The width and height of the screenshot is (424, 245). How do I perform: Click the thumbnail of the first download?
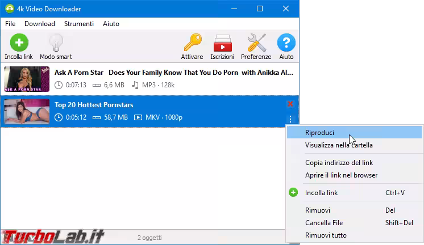27,79
